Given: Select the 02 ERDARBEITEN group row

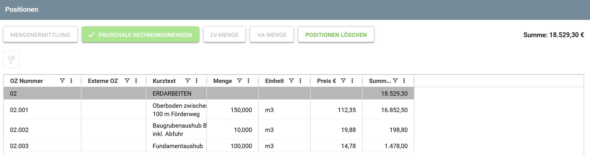Looking at the screenshot, I should click(x=209, y=93).
